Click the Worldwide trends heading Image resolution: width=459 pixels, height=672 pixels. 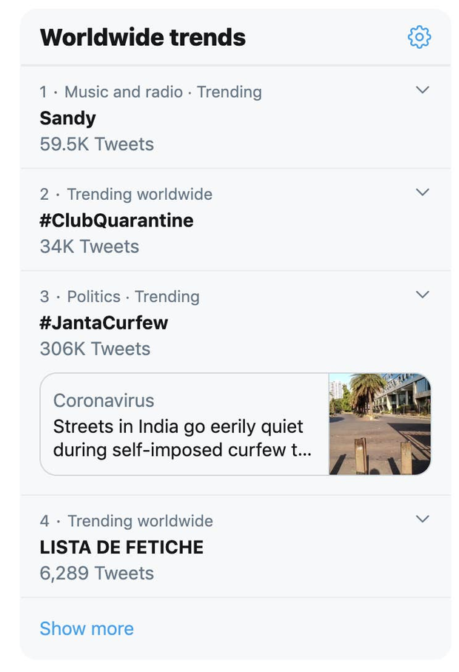coord(143,37)
